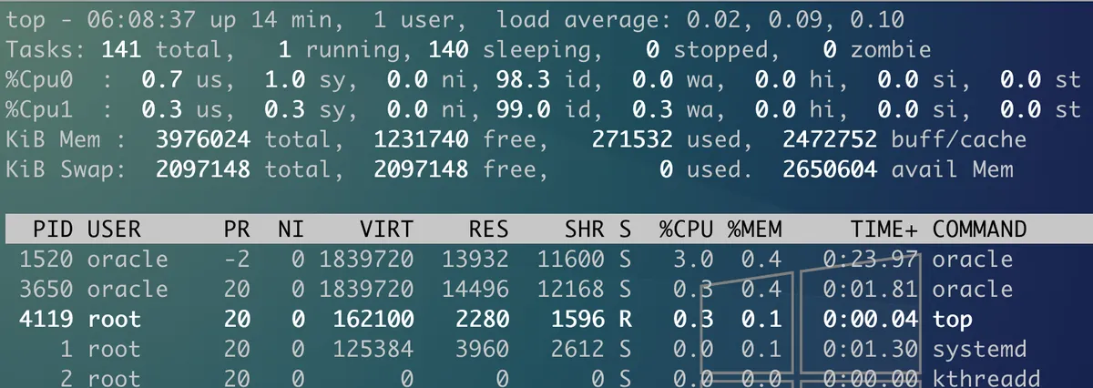Screen dimensions: 1093x388
Task: Select the %MEM column header
Action: [x=754, y=229]
